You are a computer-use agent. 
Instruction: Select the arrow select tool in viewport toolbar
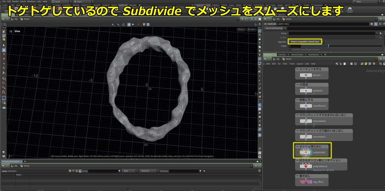[x=4, y=45]
